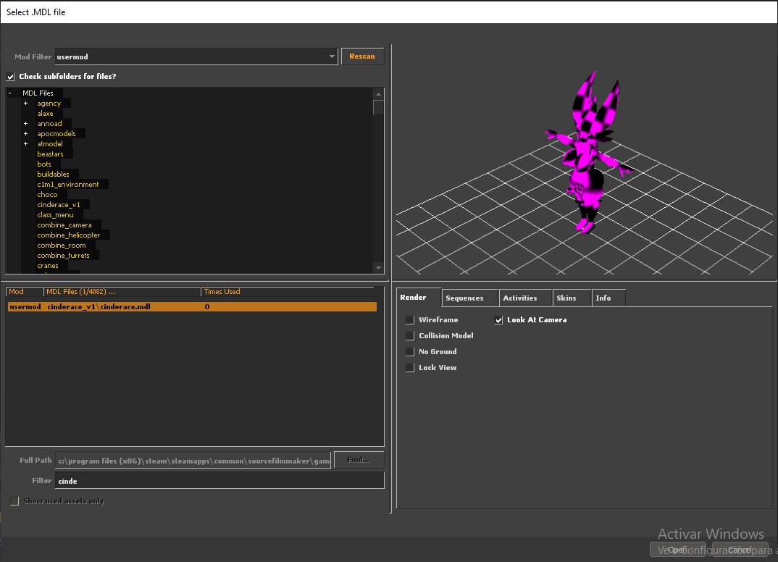
Task: Enable the Lock View checkbox
Action: click(x=410, y=368)
